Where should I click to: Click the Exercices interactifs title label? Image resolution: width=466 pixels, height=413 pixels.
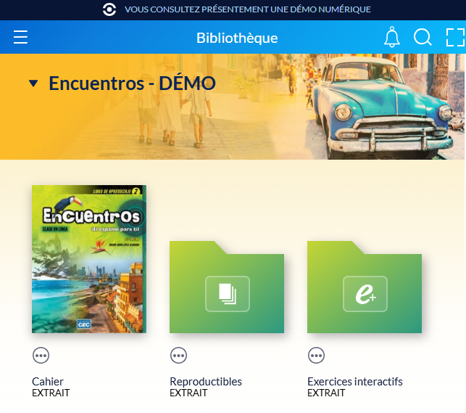pyautogui.click(x=355, y=382)
